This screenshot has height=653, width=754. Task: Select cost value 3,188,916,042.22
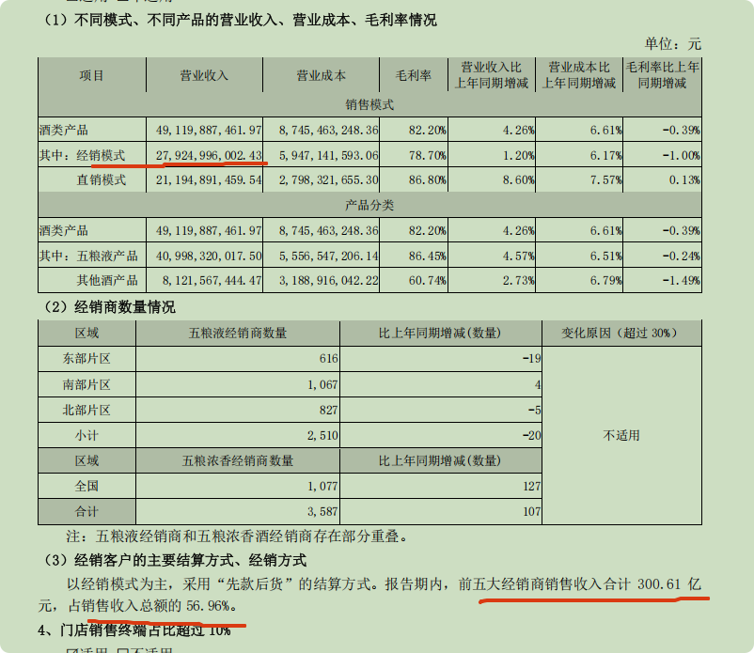pyautogui.click(x=328, y=280)
